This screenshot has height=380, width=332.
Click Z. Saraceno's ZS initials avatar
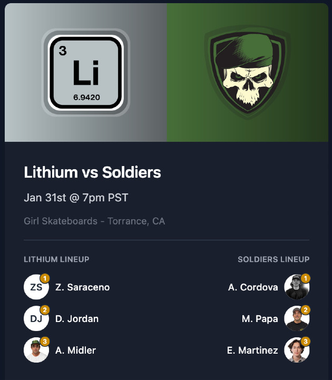coord(36,287)
